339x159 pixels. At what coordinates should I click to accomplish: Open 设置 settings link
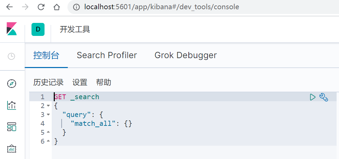80,82
